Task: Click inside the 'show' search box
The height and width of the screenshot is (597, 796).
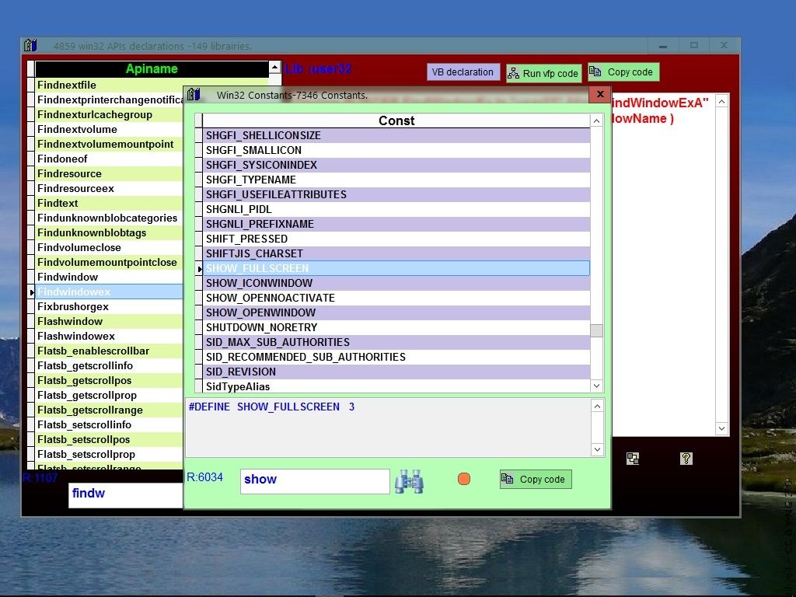Action: (314, 480)
